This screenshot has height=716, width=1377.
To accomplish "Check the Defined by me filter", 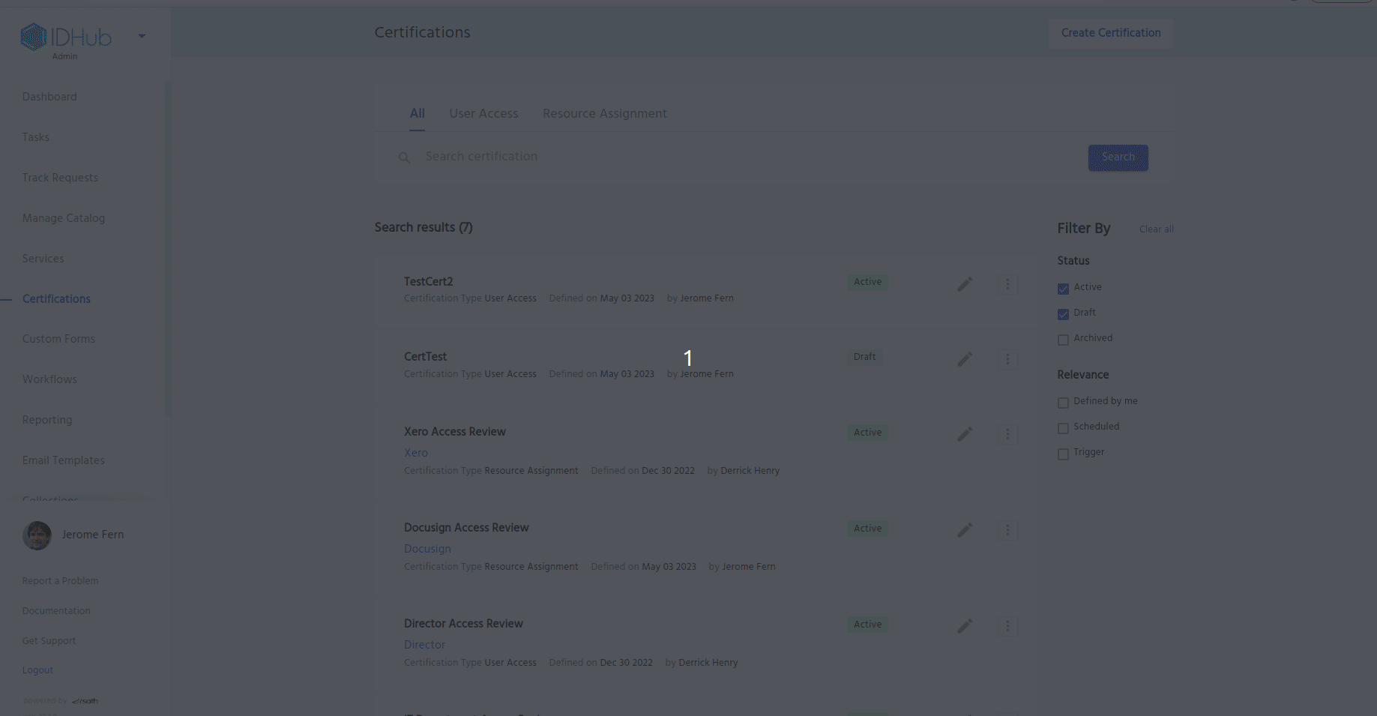I will (1063, 403).
